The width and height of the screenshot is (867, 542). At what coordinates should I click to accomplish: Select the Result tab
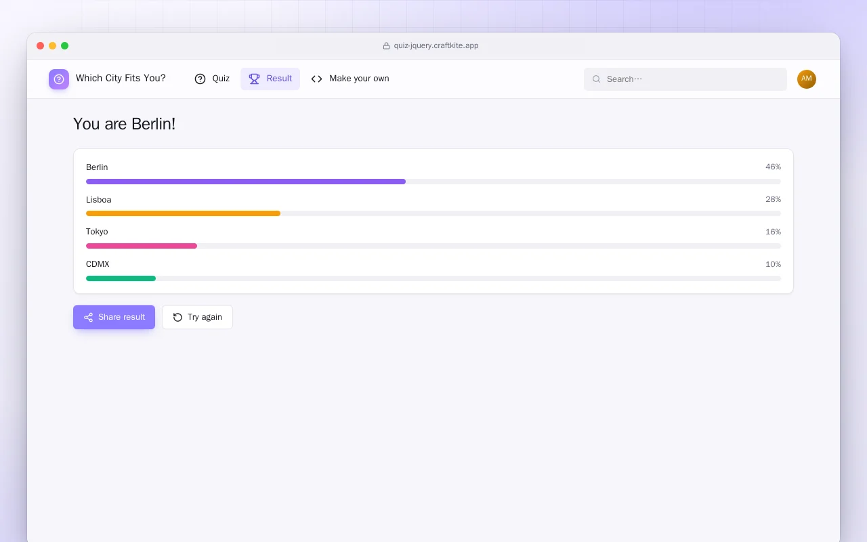pyautogui.click(x=270, y=79)
